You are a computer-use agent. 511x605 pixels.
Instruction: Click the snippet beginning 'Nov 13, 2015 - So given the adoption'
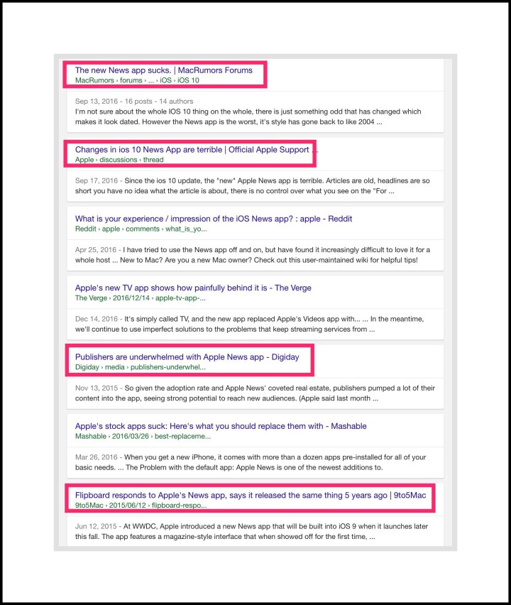[x=255, y=393]
